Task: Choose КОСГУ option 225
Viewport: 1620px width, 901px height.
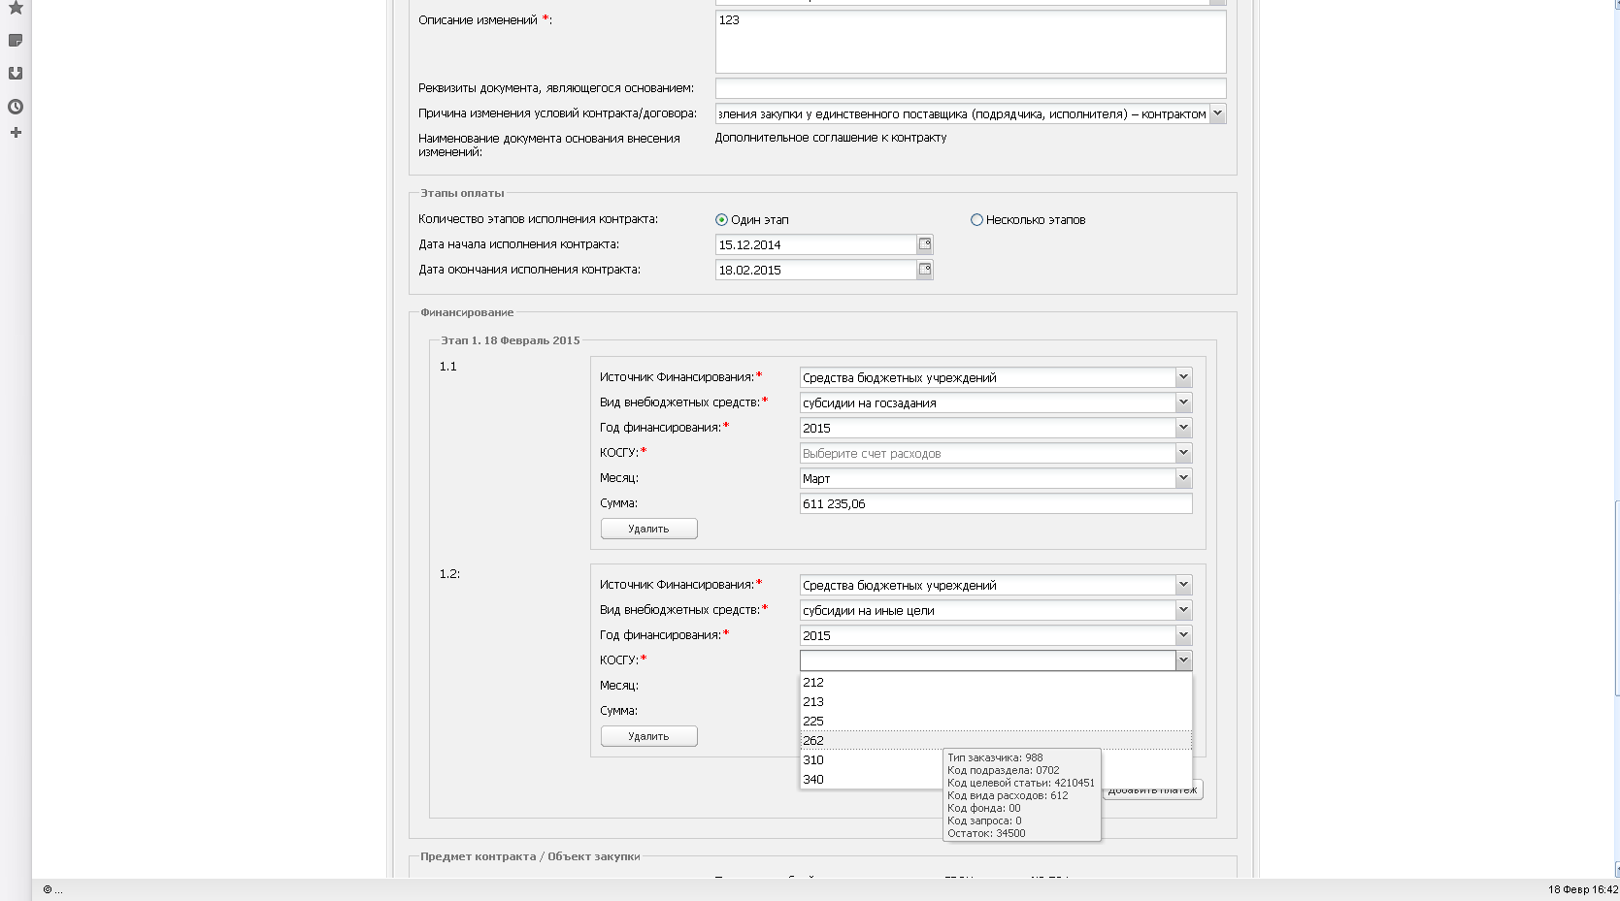Action: point(996,722)
